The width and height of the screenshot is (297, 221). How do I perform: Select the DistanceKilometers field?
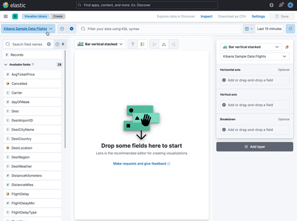33,175
